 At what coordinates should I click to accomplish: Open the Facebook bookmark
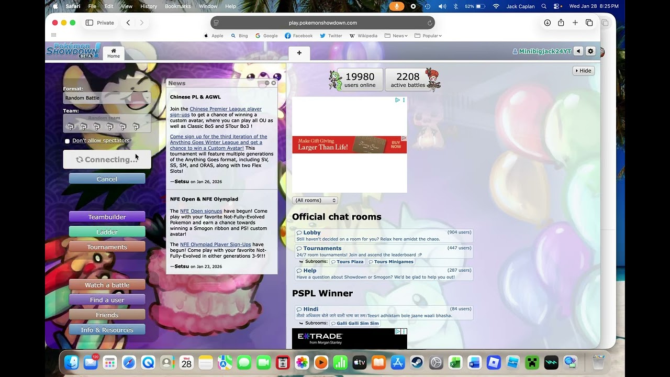[x=299, y=36]
